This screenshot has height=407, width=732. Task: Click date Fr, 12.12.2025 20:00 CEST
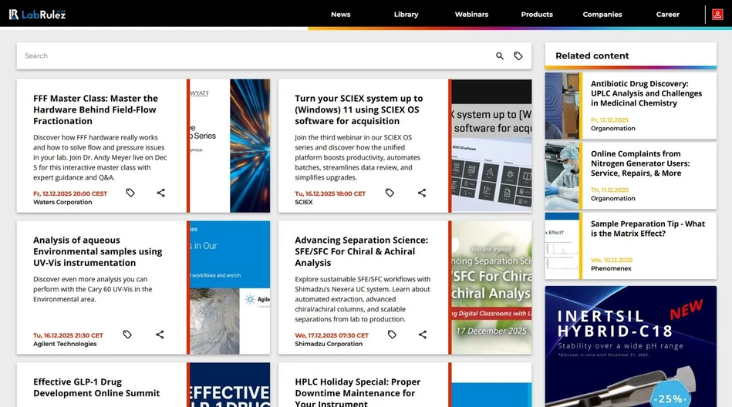coord(70,193)
